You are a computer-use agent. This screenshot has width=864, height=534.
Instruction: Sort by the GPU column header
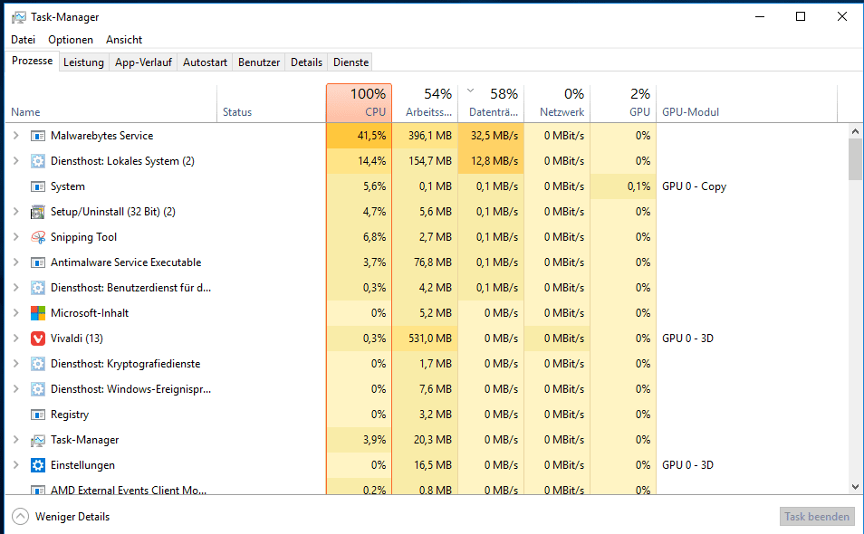click(623, 103)
